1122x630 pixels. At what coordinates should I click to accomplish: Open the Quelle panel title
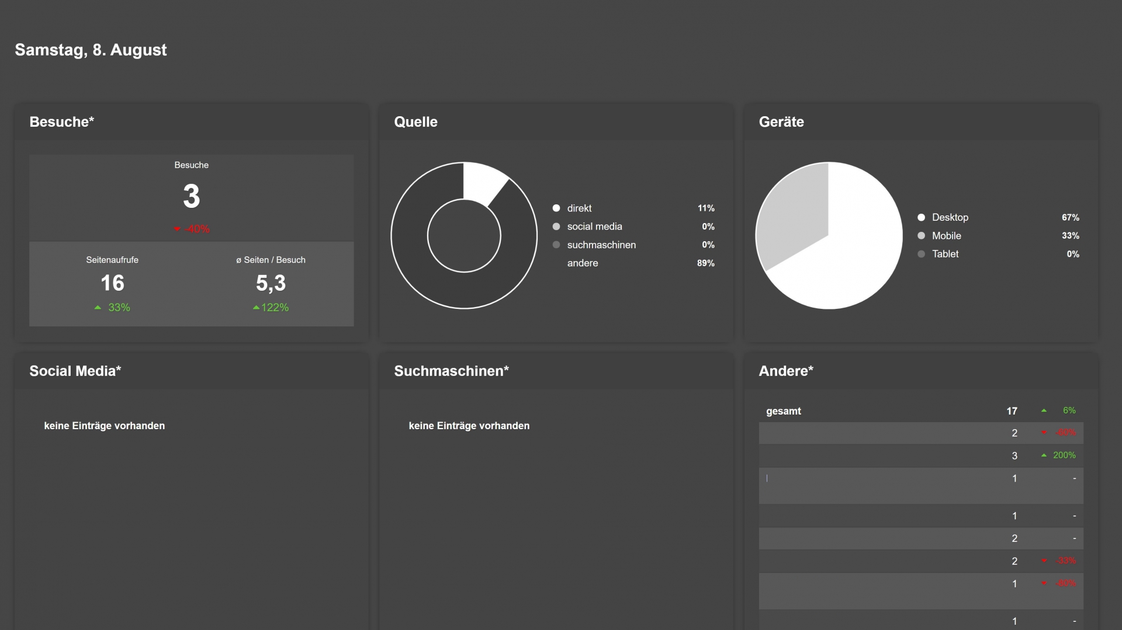(x=415, y=122)
